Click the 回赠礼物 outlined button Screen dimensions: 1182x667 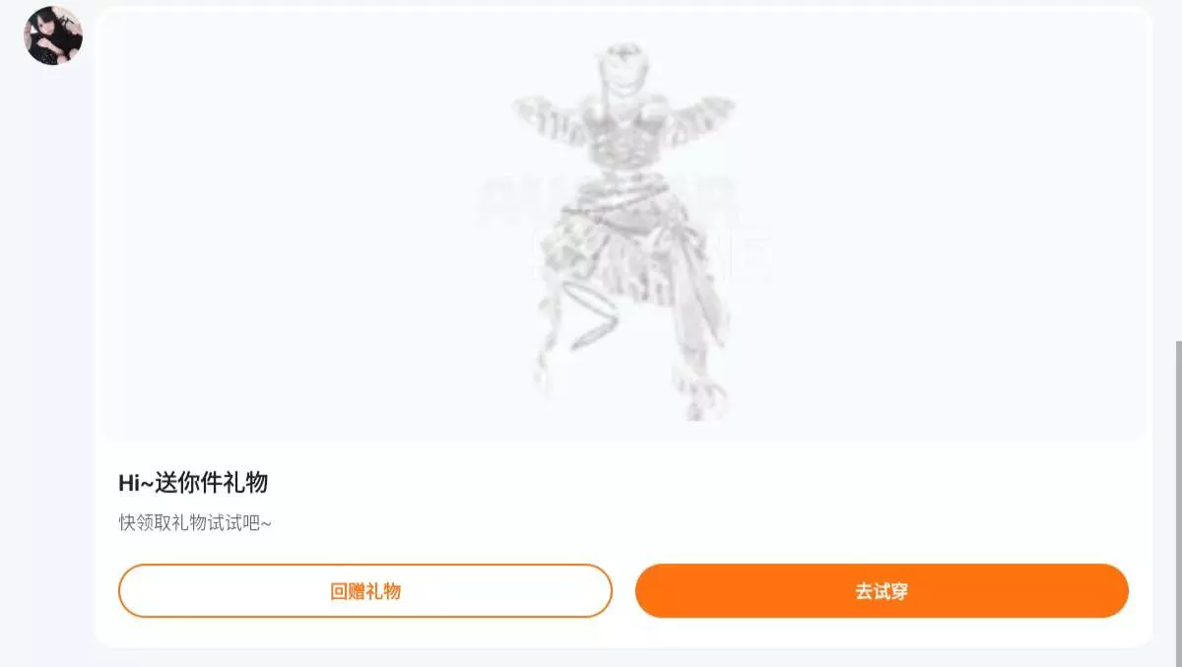click(x=365, y=591)
